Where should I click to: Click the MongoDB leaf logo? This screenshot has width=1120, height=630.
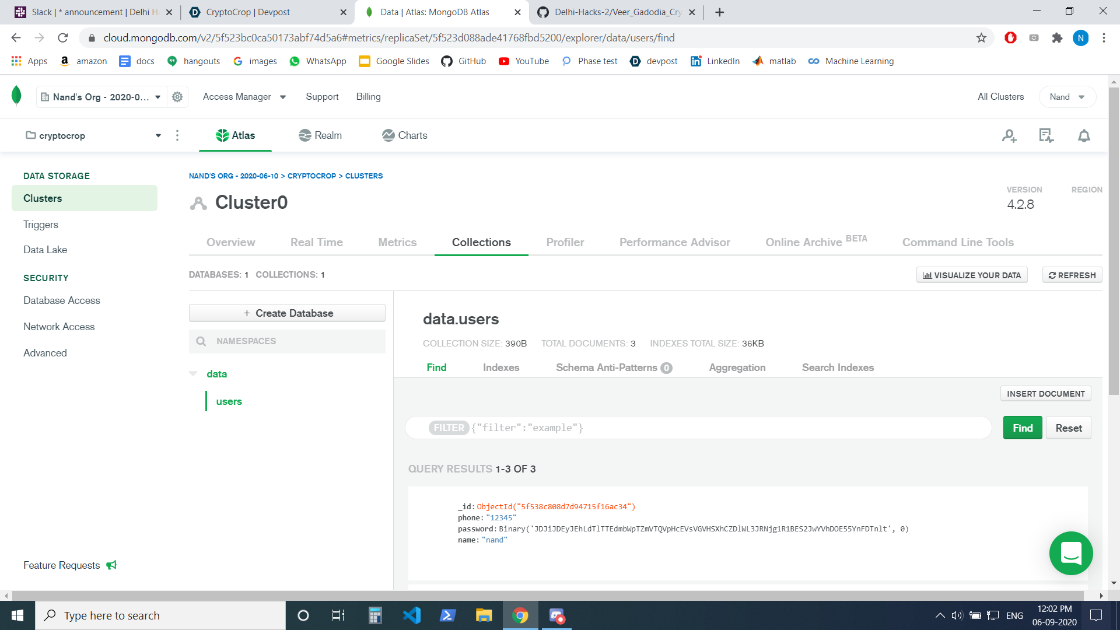pos(16,96)
